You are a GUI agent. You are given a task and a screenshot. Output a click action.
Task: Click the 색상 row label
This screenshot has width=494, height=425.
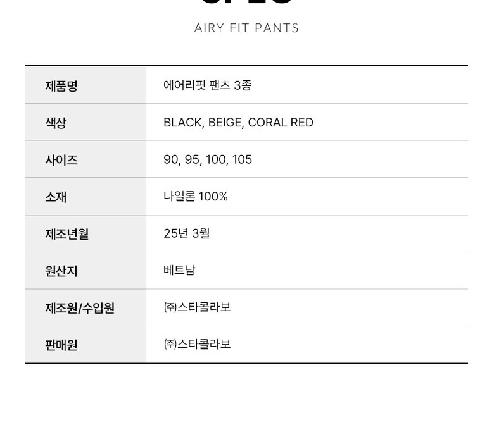pos(56,123)
